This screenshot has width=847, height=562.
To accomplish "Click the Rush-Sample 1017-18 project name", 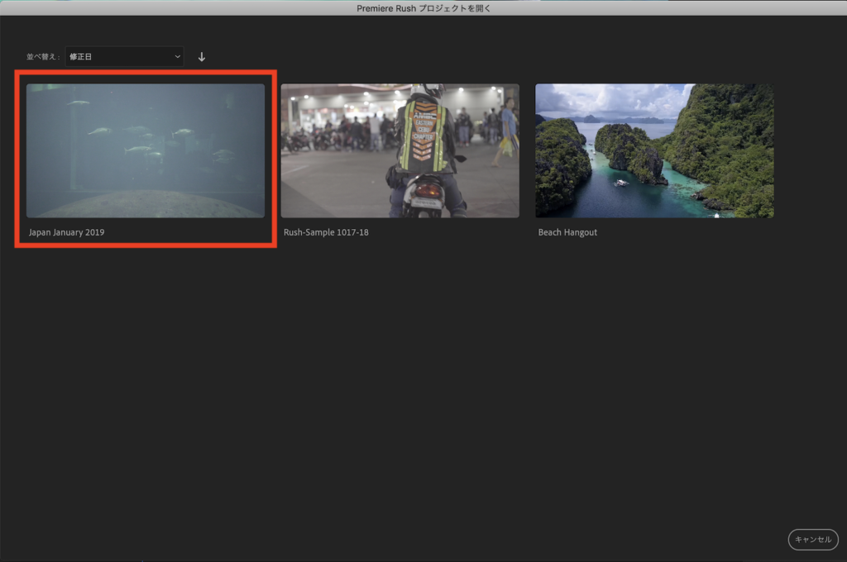I will pos(326,232).
